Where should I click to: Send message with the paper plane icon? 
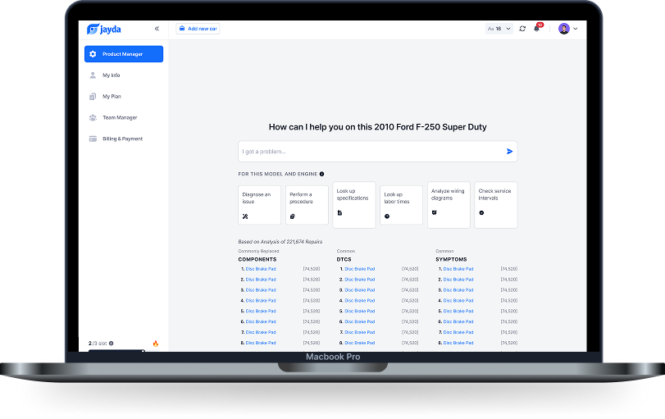[509, 152]
